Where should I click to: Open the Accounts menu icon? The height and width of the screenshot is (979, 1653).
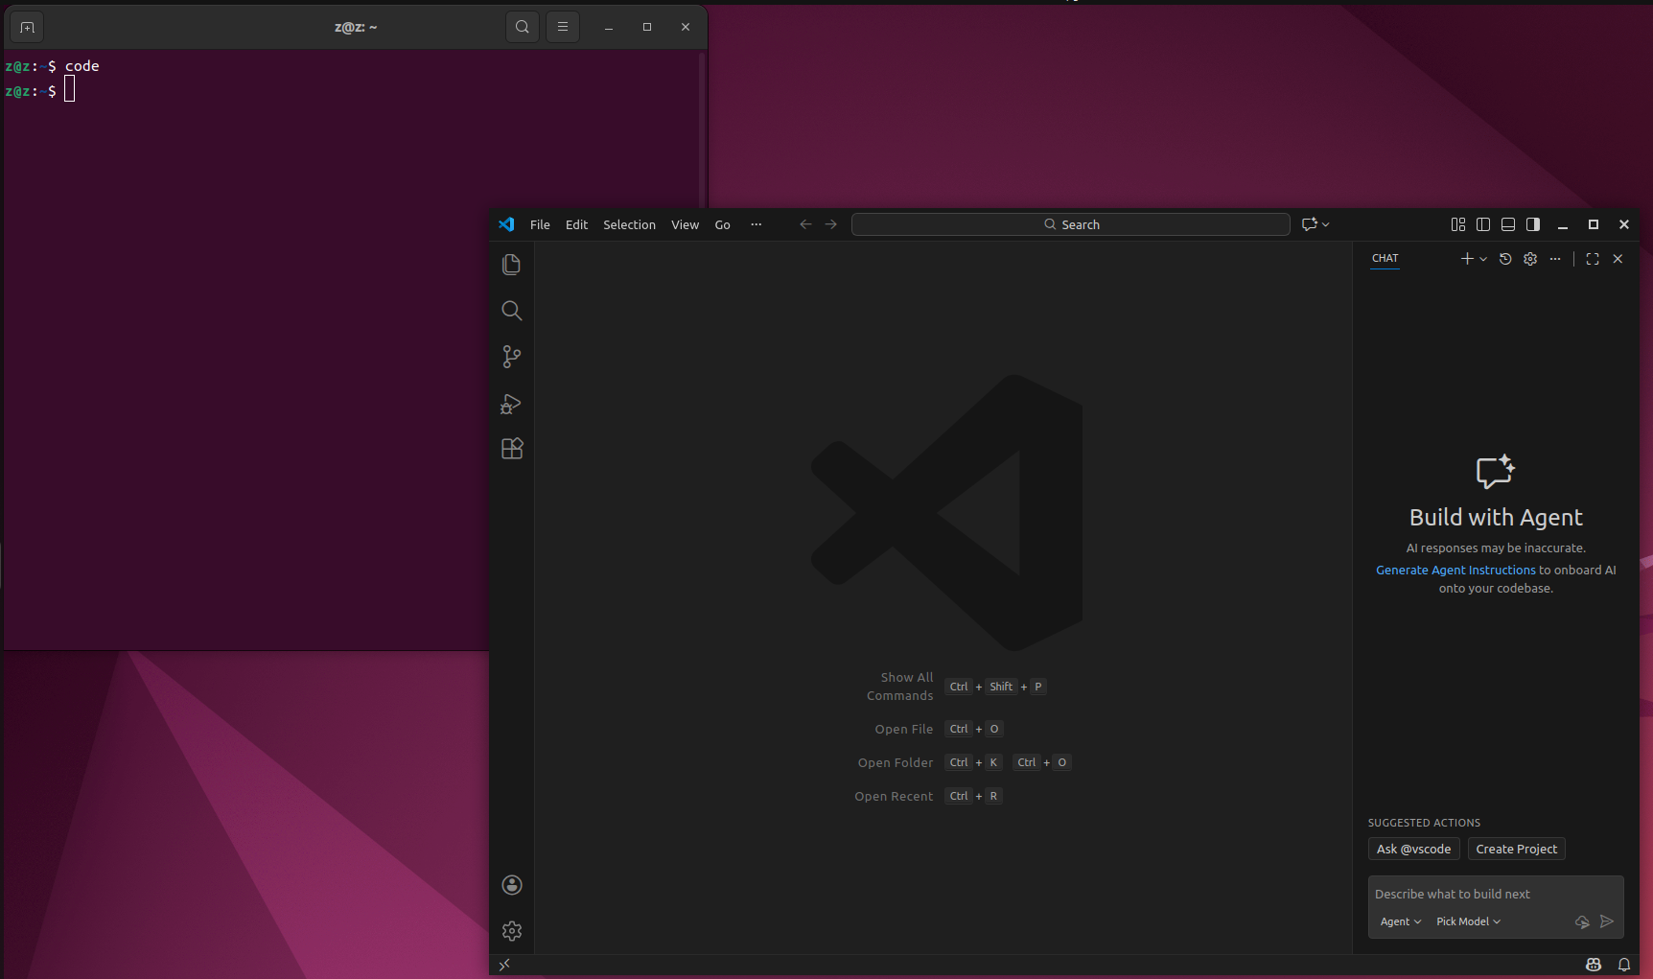click(512, 885)
